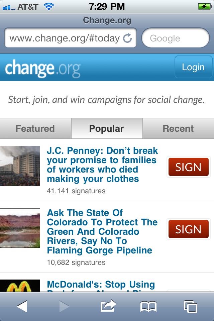Tap the change.org URL address field
This screenshot has width=214, height=321.
(65, 38)
